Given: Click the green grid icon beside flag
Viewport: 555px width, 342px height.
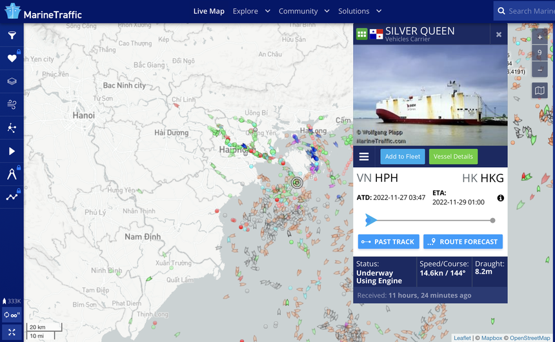Looking at the screenshot, I should (x=361, y=34).
